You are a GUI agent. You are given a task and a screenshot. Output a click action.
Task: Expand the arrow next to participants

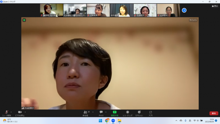pyautogui.click(x=93, y=112)
